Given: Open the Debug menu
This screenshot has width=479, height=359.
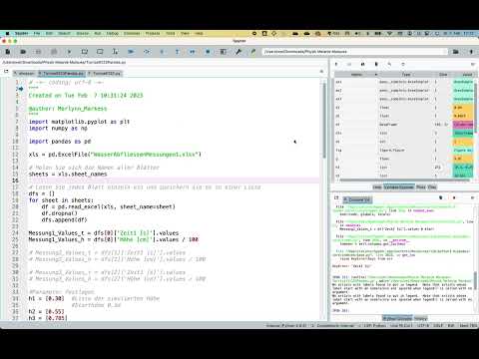Looking at the screenshot, I should pyautogui.click(x=113, y=34).
